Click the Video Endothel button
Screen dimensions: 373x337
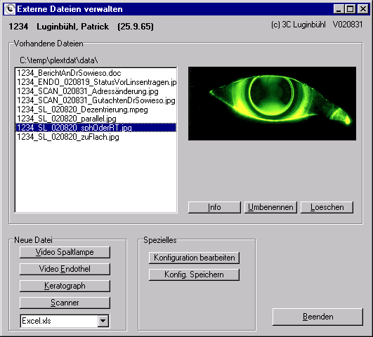(65, 269)
